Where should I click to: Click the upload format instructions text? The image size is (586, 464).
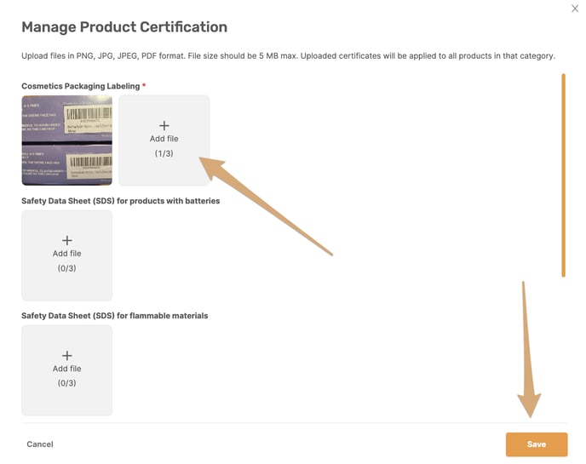tap(288, 55)
